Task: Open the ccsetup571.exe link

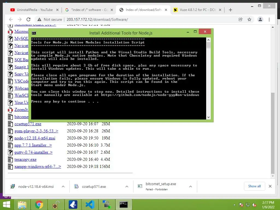Action: point(28,124)
